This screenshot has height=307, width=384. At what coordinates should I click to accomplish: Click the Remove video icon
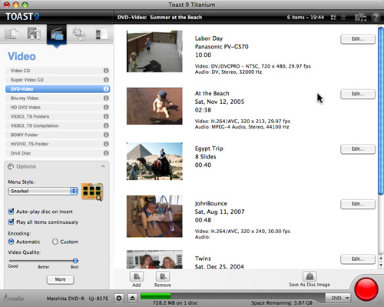(163, 276)
